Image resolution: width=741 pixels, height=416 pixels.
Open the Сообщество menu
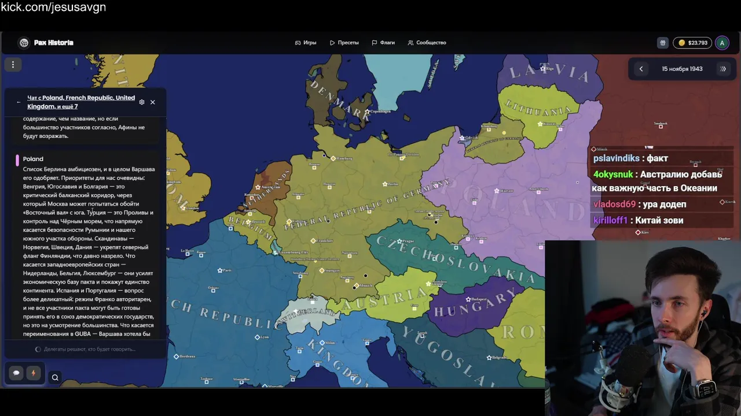tap(427, 43)
